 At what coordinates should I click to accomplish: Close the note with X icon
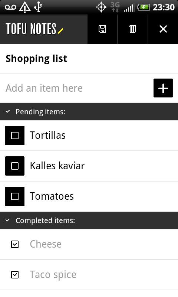coord(163,29)
